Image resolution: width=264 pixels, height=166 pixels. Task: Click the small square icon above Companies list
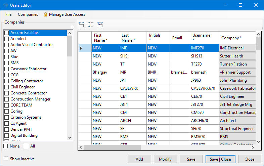pos(72,27)
